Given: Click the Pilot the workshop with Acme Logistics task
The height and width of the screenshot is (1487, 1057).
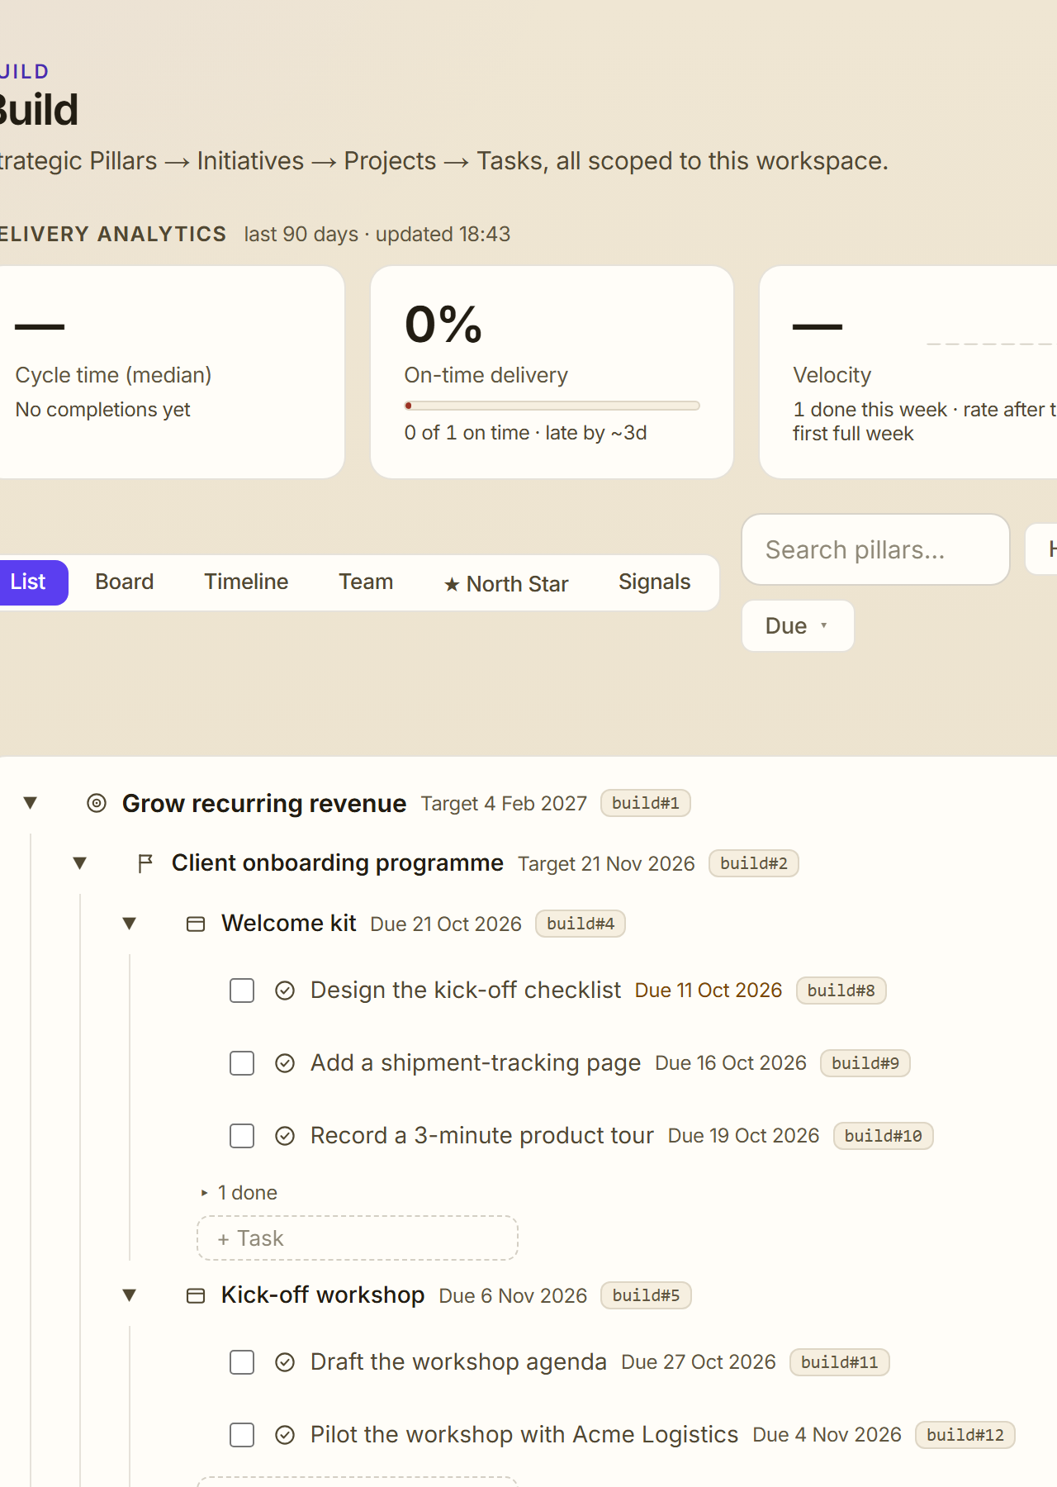Looking at the screenshot, I should click(524, 1435).
